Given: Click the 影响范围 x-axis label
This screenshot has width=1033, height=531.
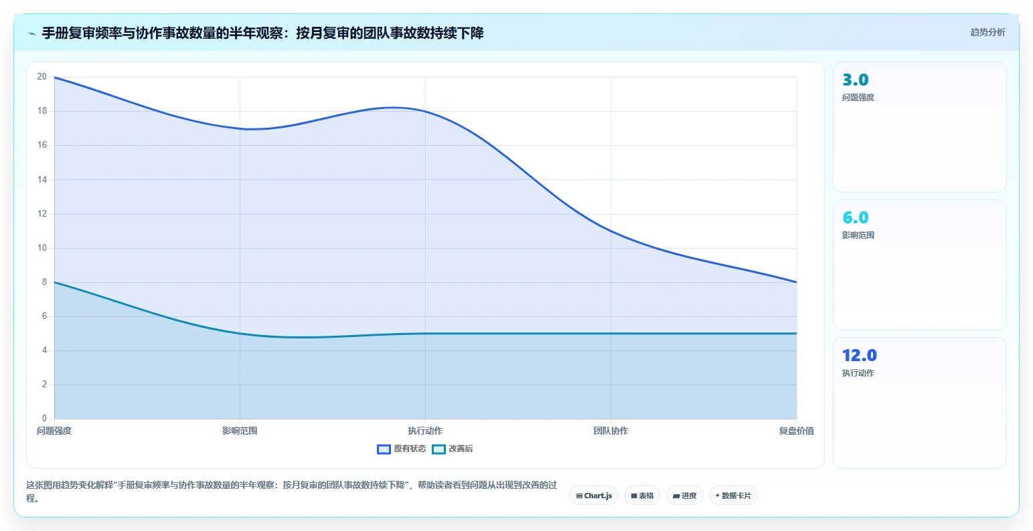Looking at the screenshot, I should (240, 431).
